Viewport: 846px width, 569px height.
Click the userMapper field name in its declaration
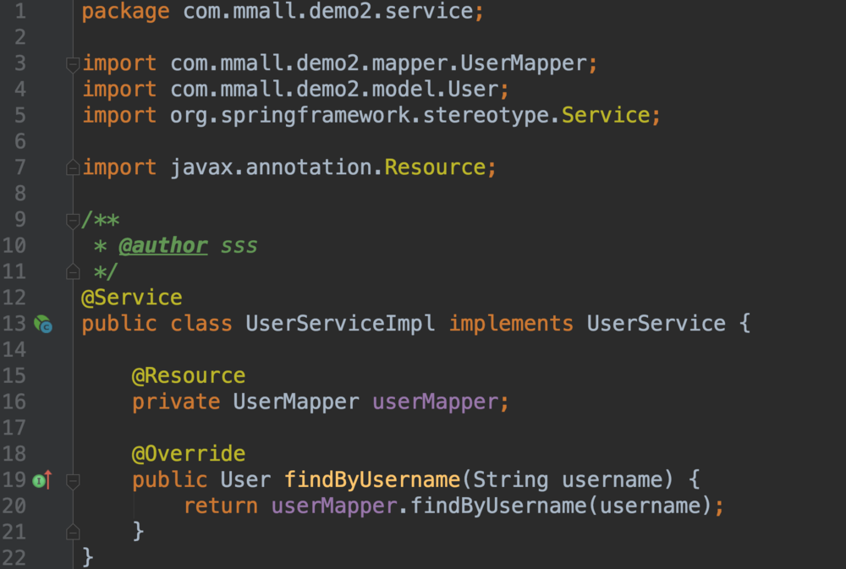point(435,402)
